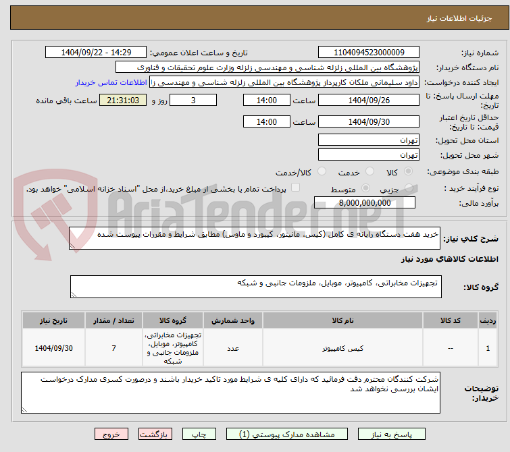Open اطلاعات تماس خریدار link

111,82
